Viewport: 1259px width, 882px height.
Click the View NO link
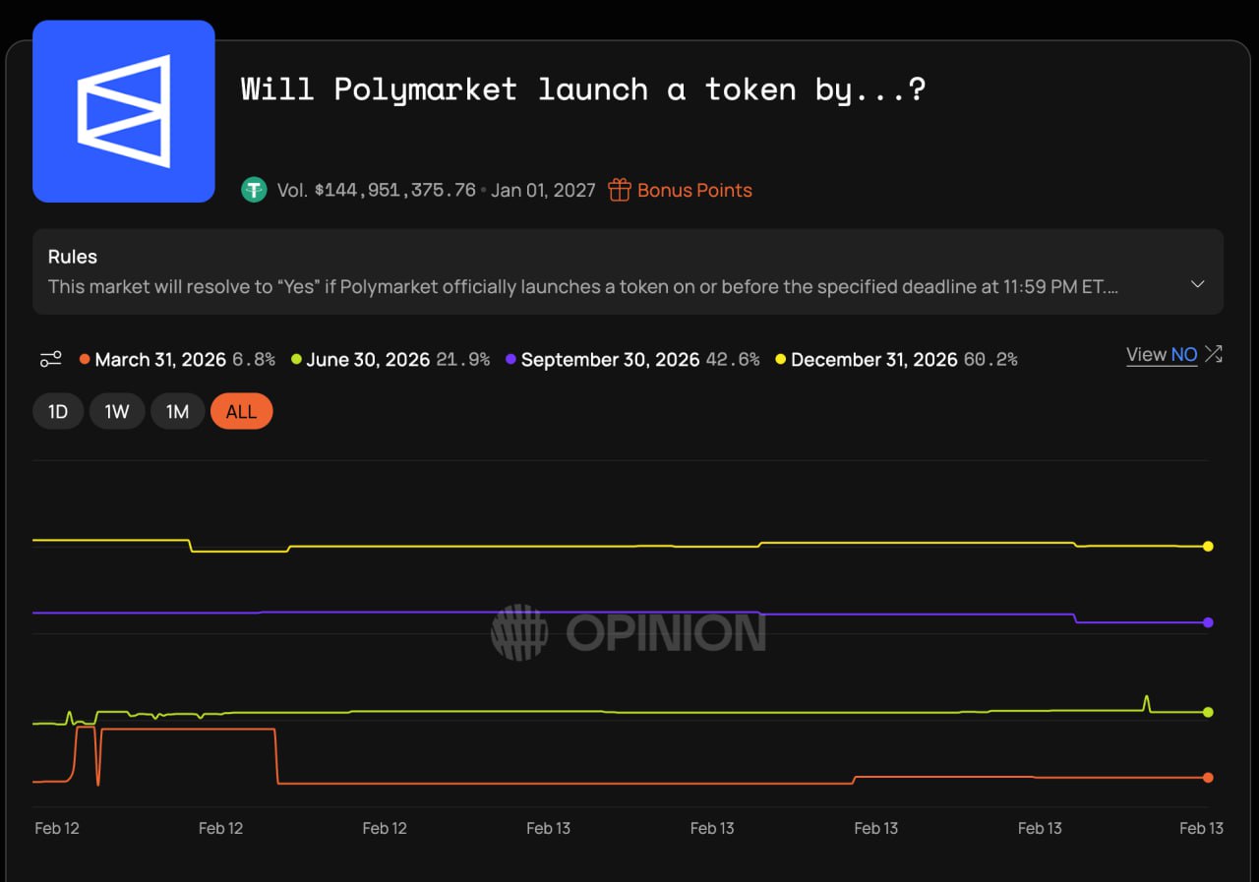pos(1162,355)
